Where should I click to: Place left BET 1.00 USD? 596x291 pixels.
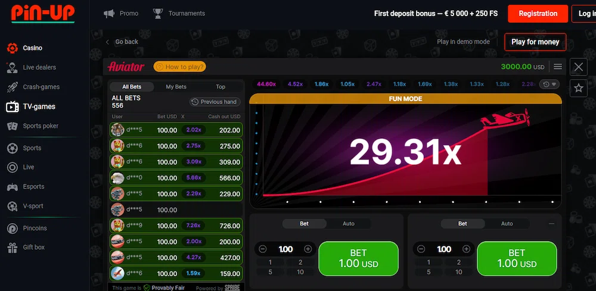pos(358,259)
